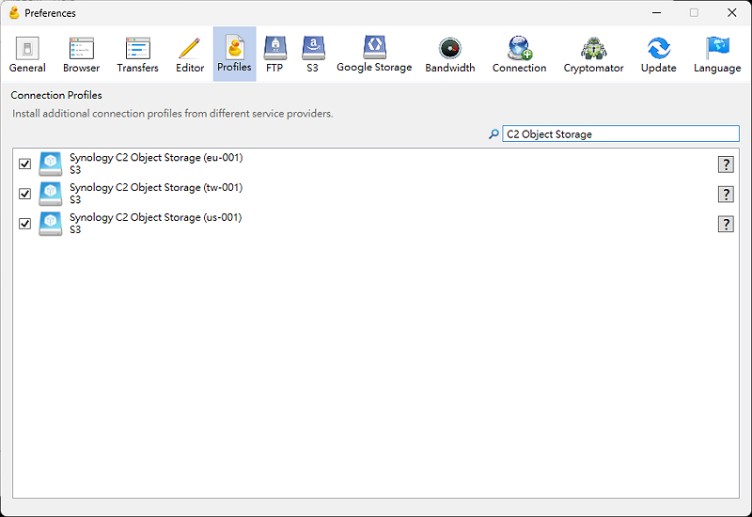Viewport: 752px width, 517px height.
Task: Close the Preferences window
Action: 732,13
